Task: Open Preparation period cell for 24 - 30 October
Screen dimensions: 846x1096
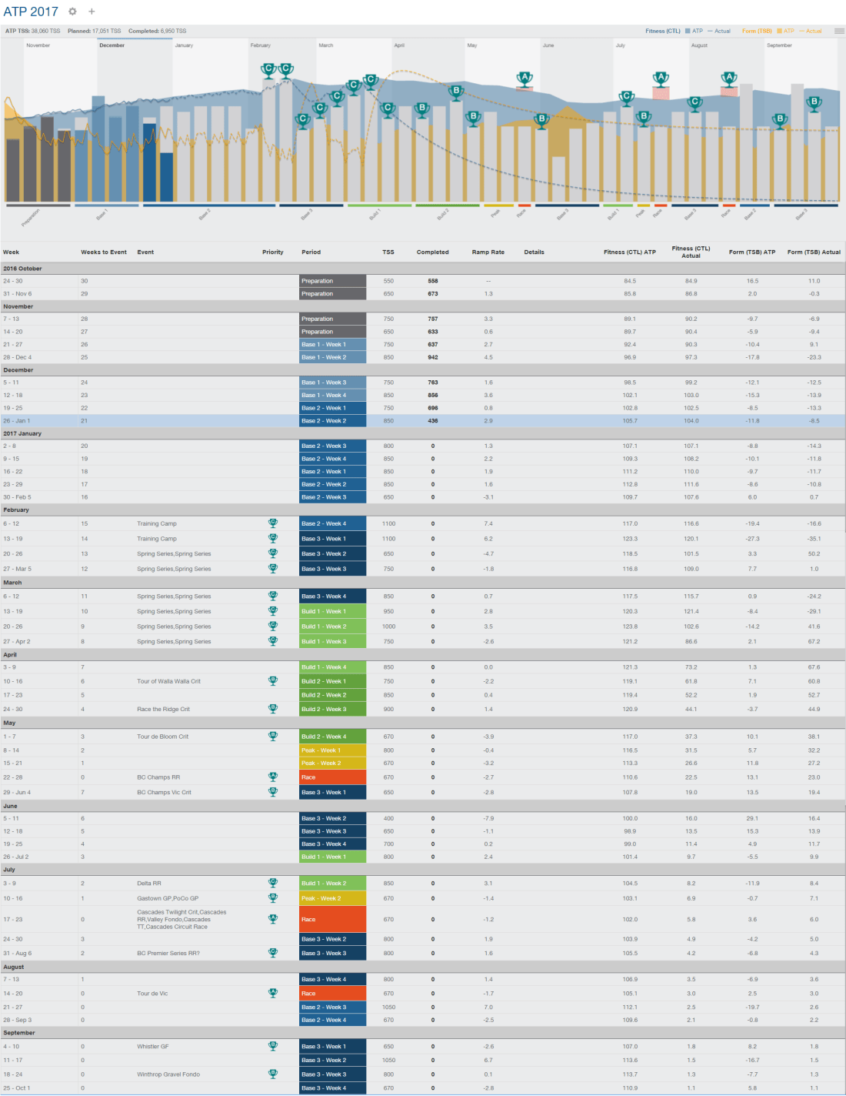Action: coord(332,281)
